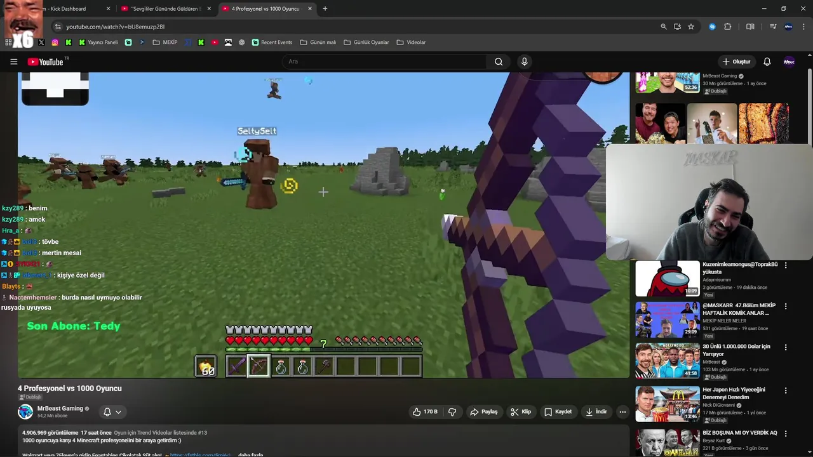Open the YouTube bookmark icon

(x=215, y=43)
